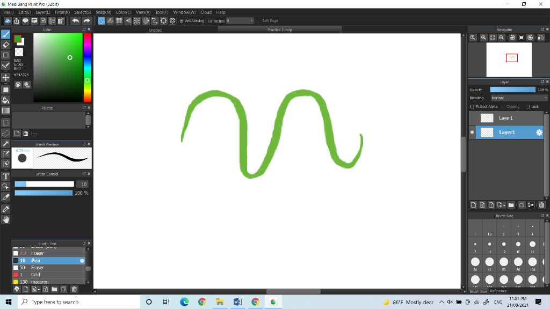Select the macaron brush

49,282
